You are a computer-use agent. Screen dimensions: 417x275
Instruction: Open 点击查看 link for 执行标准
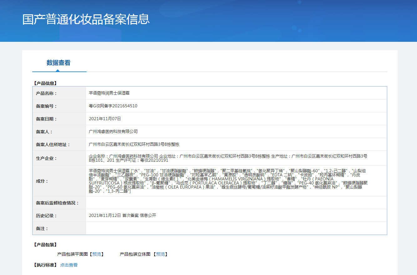(69, 265)
